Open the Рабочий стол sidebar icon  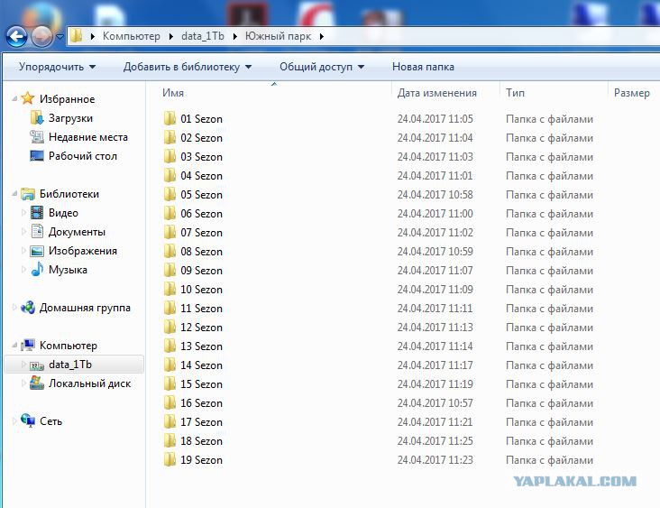coord(37,156)
